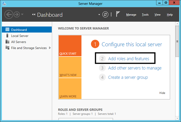Click the Server Manager title bar icon
This screenshot has height=122, width=181.
pos(4,4)
